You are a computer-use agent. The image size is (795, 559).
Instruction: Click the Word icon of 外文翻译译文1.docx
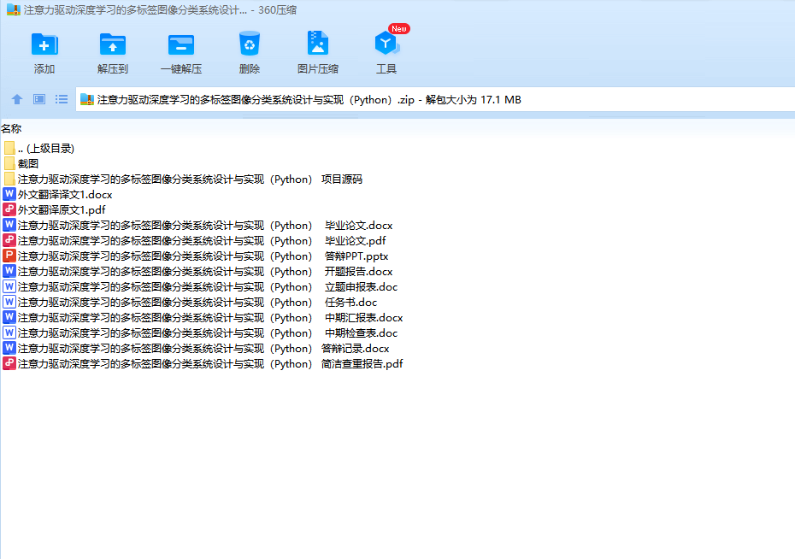coord(9,193)
